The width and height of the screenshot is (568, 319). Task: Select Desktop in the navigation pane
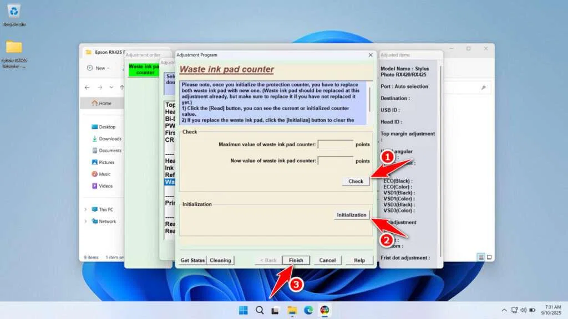[x=105, y=126]
